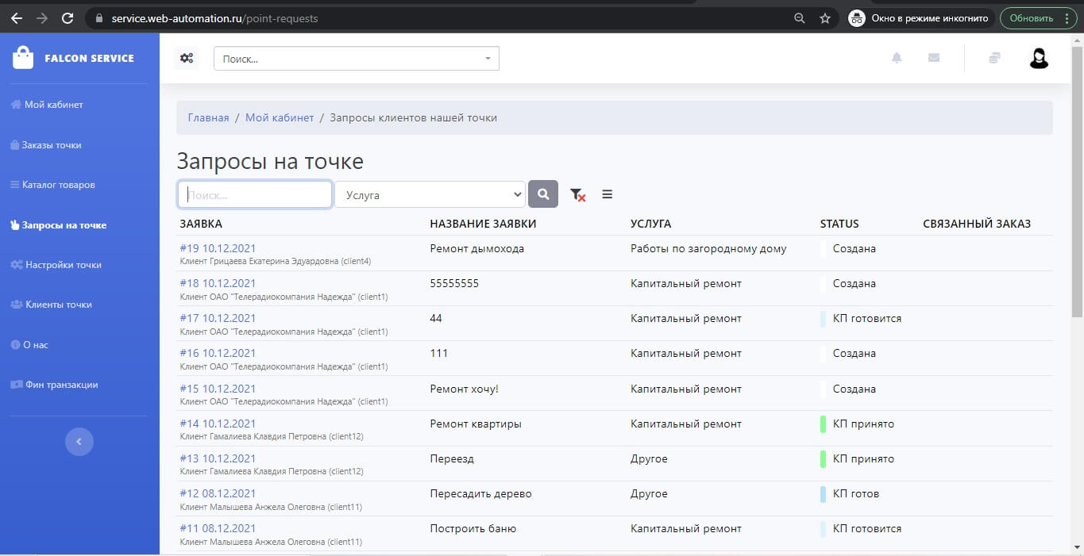Click the lock icon in address bar

point(99,17)
